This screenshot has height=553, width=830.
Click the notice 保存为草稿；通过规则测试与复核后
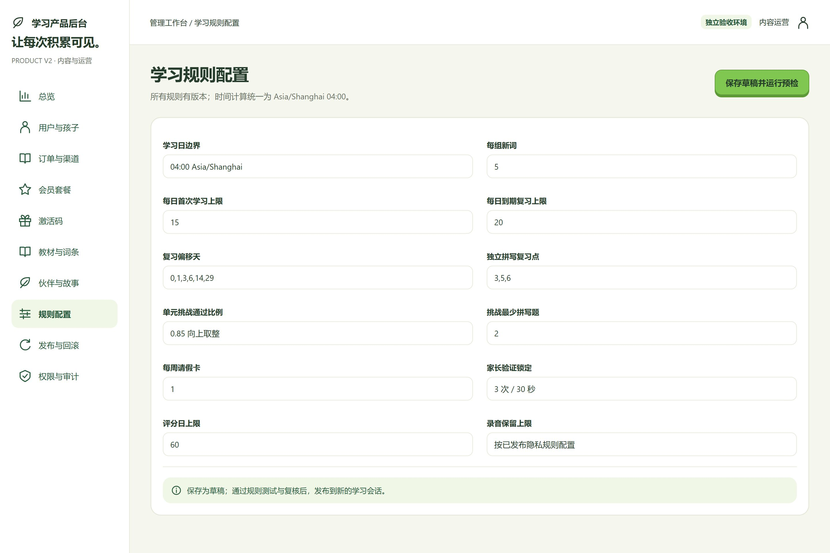(x=247, y=490)
